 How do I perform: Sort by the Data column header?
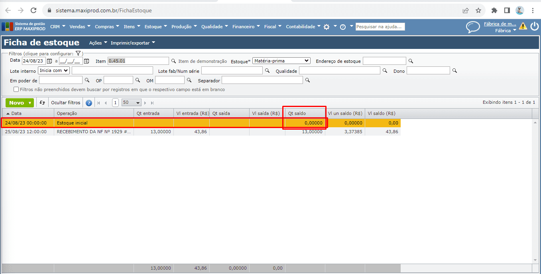tap(28, 113)
